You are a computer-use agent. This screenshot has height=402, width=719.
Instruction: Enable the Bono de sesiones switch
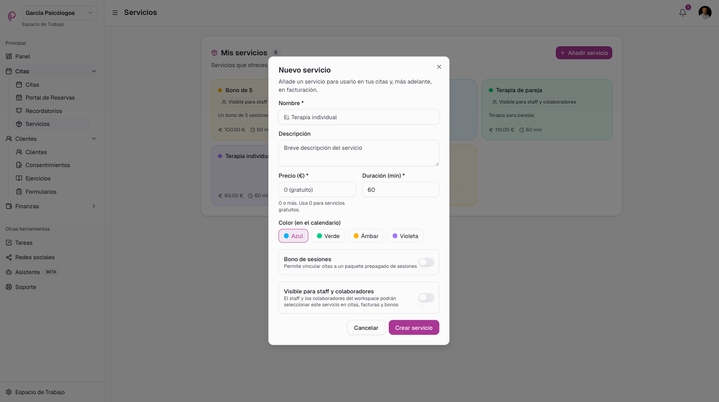click(x=426, y=262)
